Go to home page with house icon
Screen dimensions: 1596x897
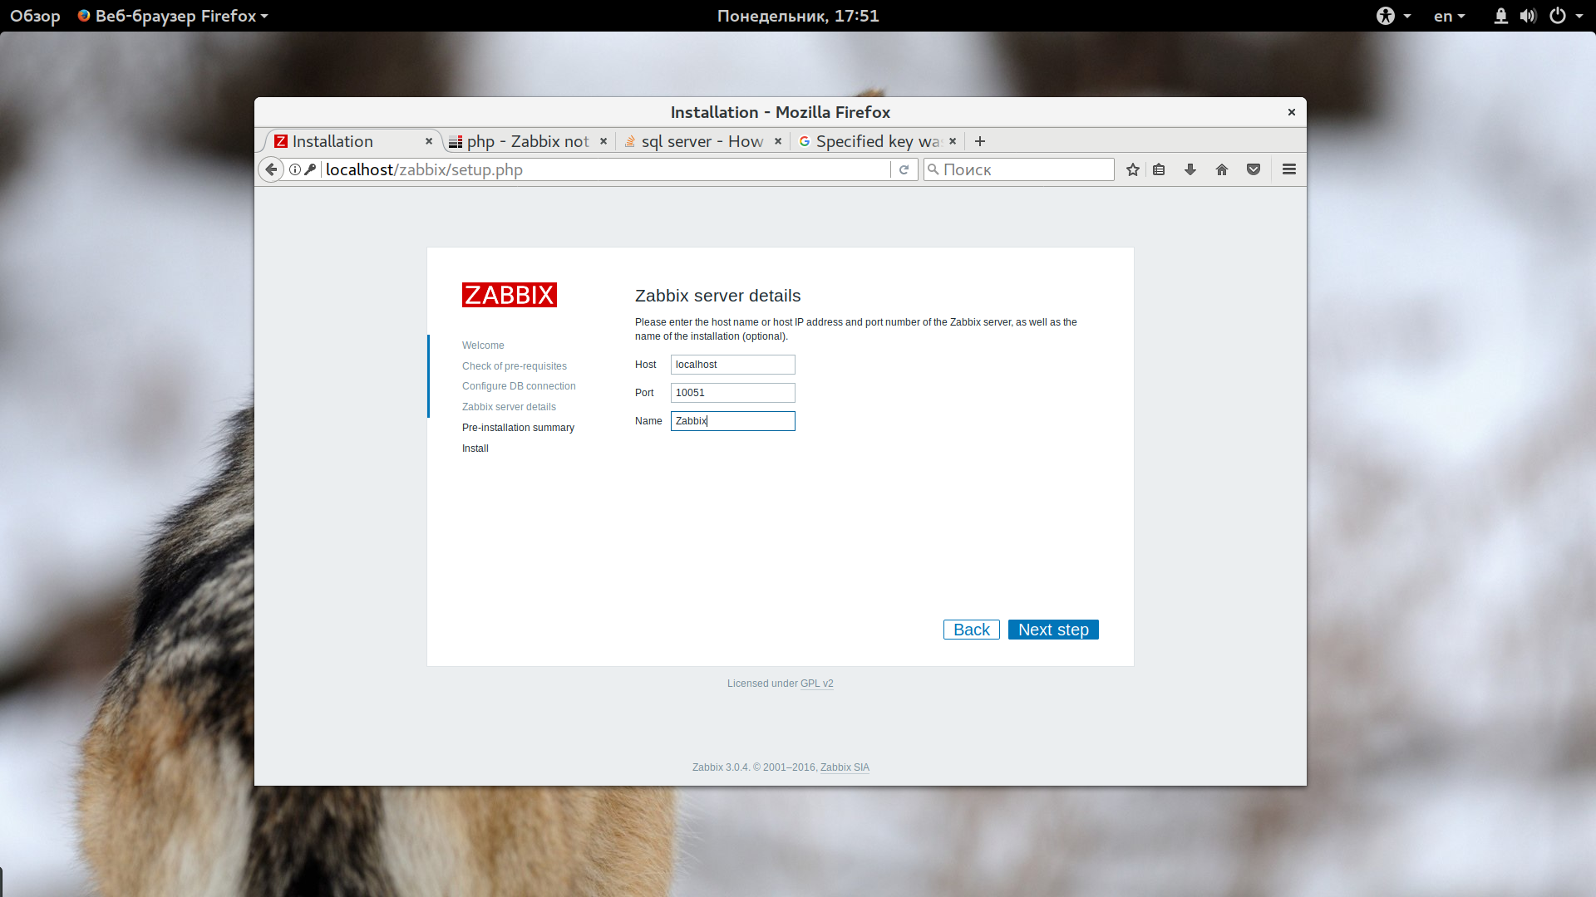[1222, 169]
